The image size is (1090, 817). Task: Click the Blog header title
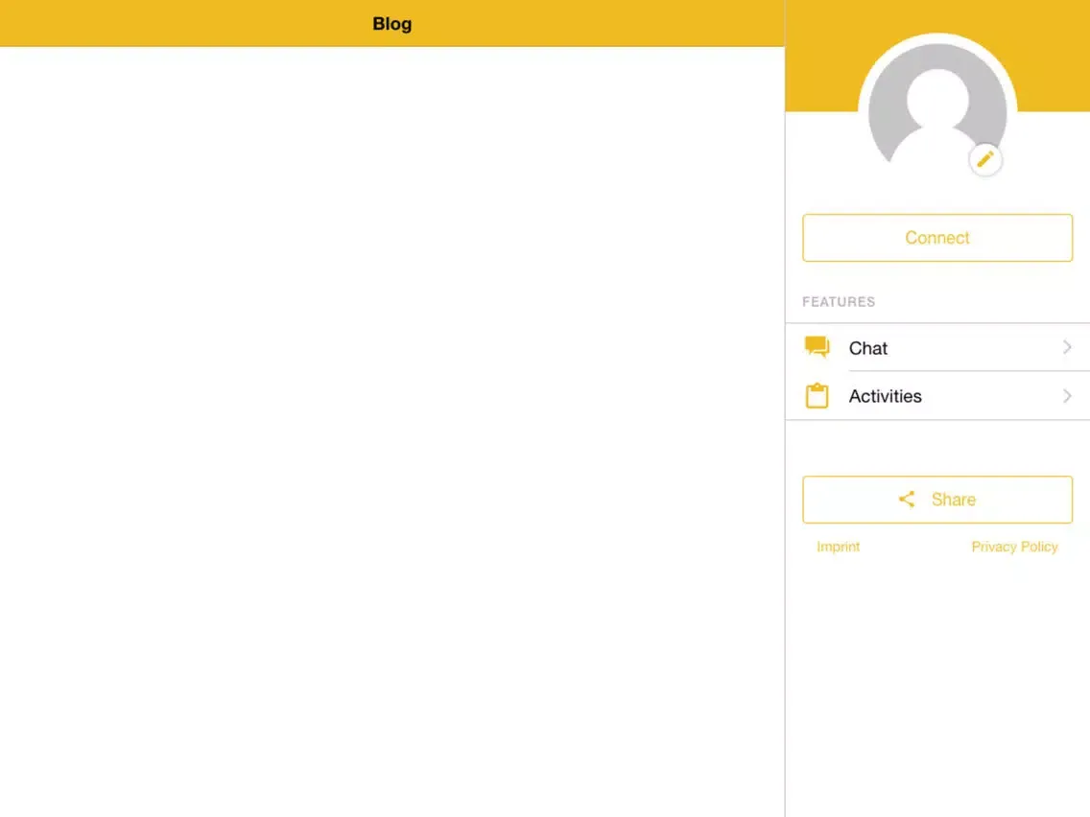tap(392, 24)
